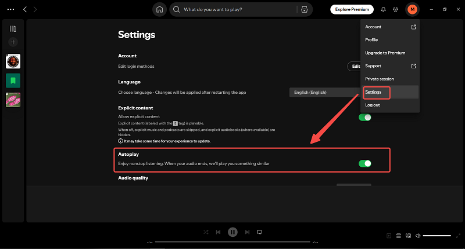Image resolution: width=465 pixels, height=249 pixels.
Task: Click the Account section heading in settings
Action: [x=127, y=56]
